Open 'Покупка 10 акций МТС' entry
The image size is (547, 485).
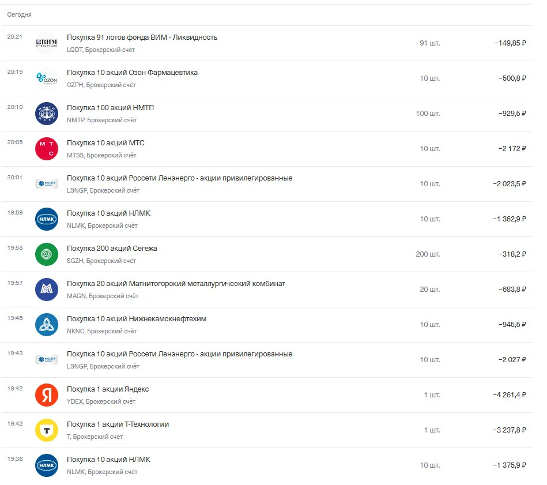coord(105,143)
